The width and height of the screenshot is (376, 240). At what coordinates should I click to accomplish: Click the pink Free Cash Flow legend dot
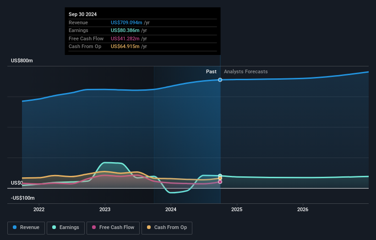pos(94,227)
